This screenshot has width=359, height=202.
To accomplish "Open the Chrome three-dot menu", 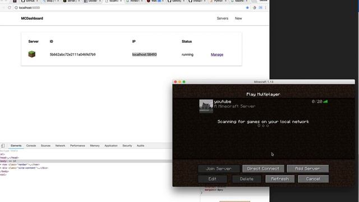I will click(265, 7).
